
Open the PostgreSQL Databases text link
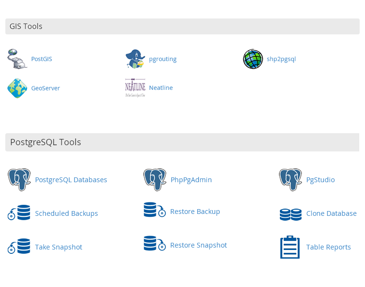point(71,180)
